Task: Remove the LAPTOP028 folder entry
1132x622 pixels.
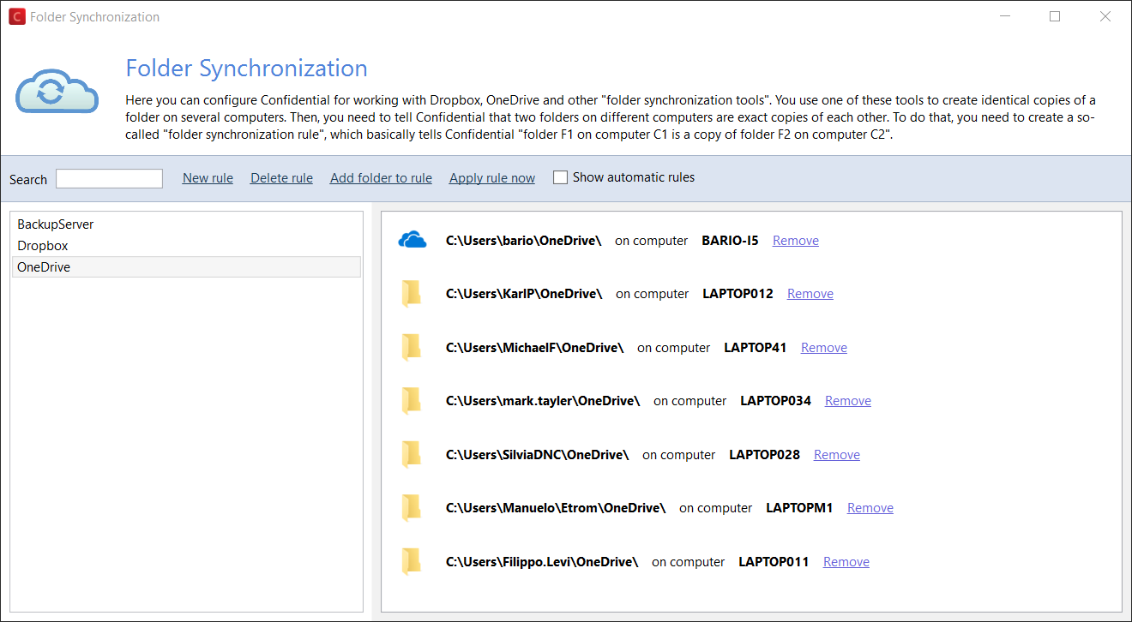Action: point(837,455)
